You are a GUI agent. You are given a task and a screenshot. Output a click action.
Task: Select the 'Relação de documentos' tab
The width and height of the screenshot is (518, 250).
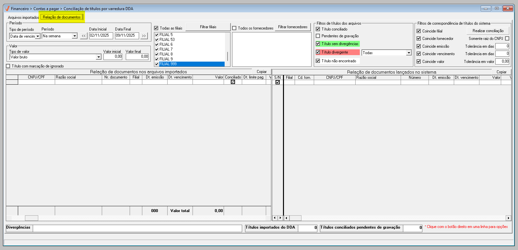point(62,17)
